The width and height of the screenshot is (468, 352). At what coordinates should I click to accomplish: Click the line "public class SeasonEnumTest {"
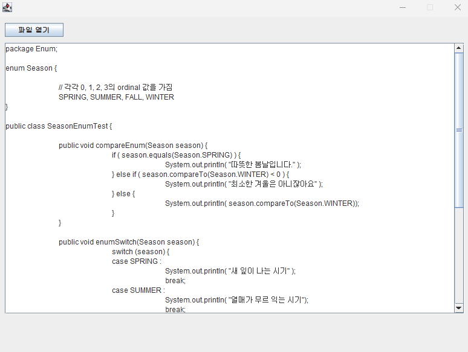[59, 126]
